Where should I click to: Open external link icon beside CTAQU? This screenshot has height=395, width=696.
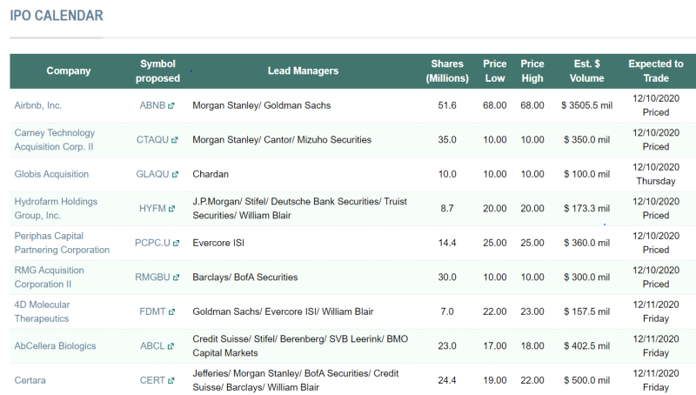tap(175, 140)
